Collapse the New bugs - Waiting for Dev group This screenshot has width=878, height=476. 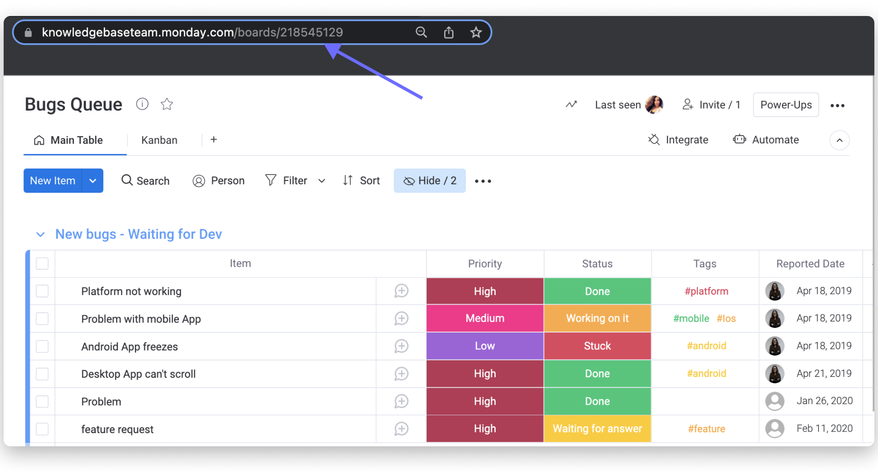click(x=40, y=234)
